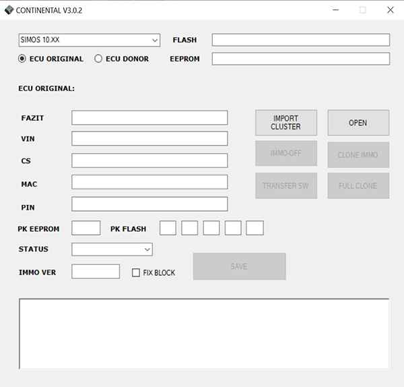Click the second PK FLASH box
This screenshot has height=387, width=404.
click(x=190, y=228)
